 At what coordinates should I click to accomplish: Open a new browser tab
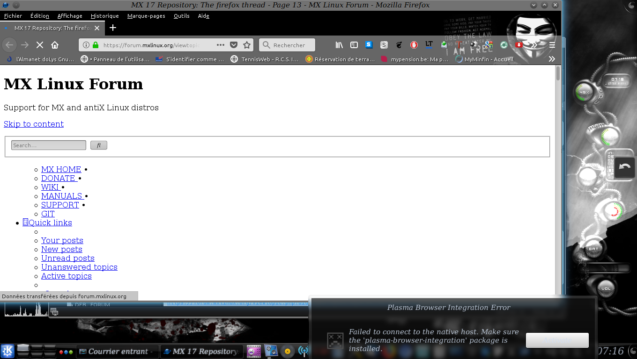click(x=112, y=28)
